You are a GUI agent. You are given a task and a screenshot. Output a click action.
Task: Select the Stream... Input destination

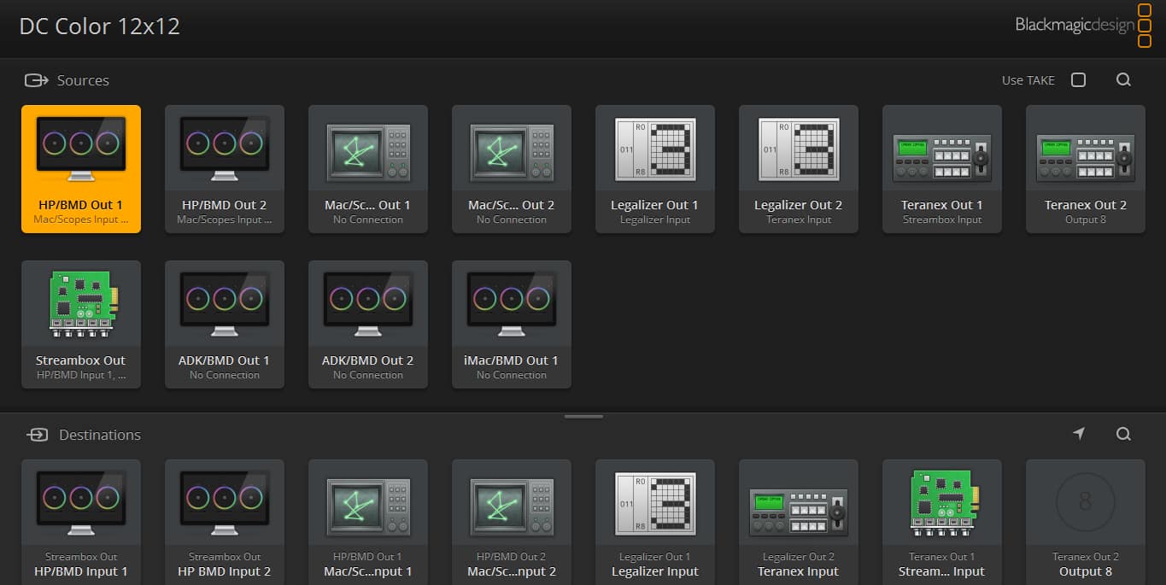pos(942,522)
